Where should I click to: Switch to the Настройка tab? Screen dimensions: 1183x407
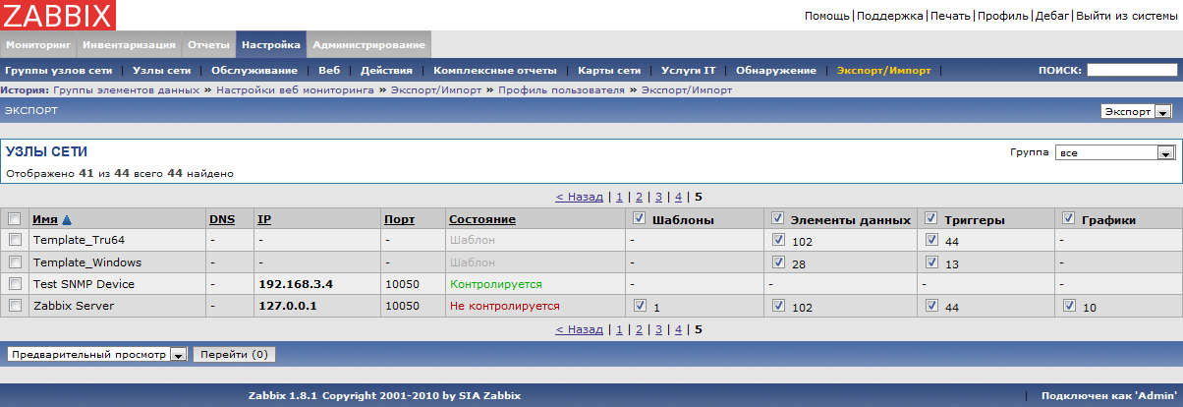coord(271,45)
